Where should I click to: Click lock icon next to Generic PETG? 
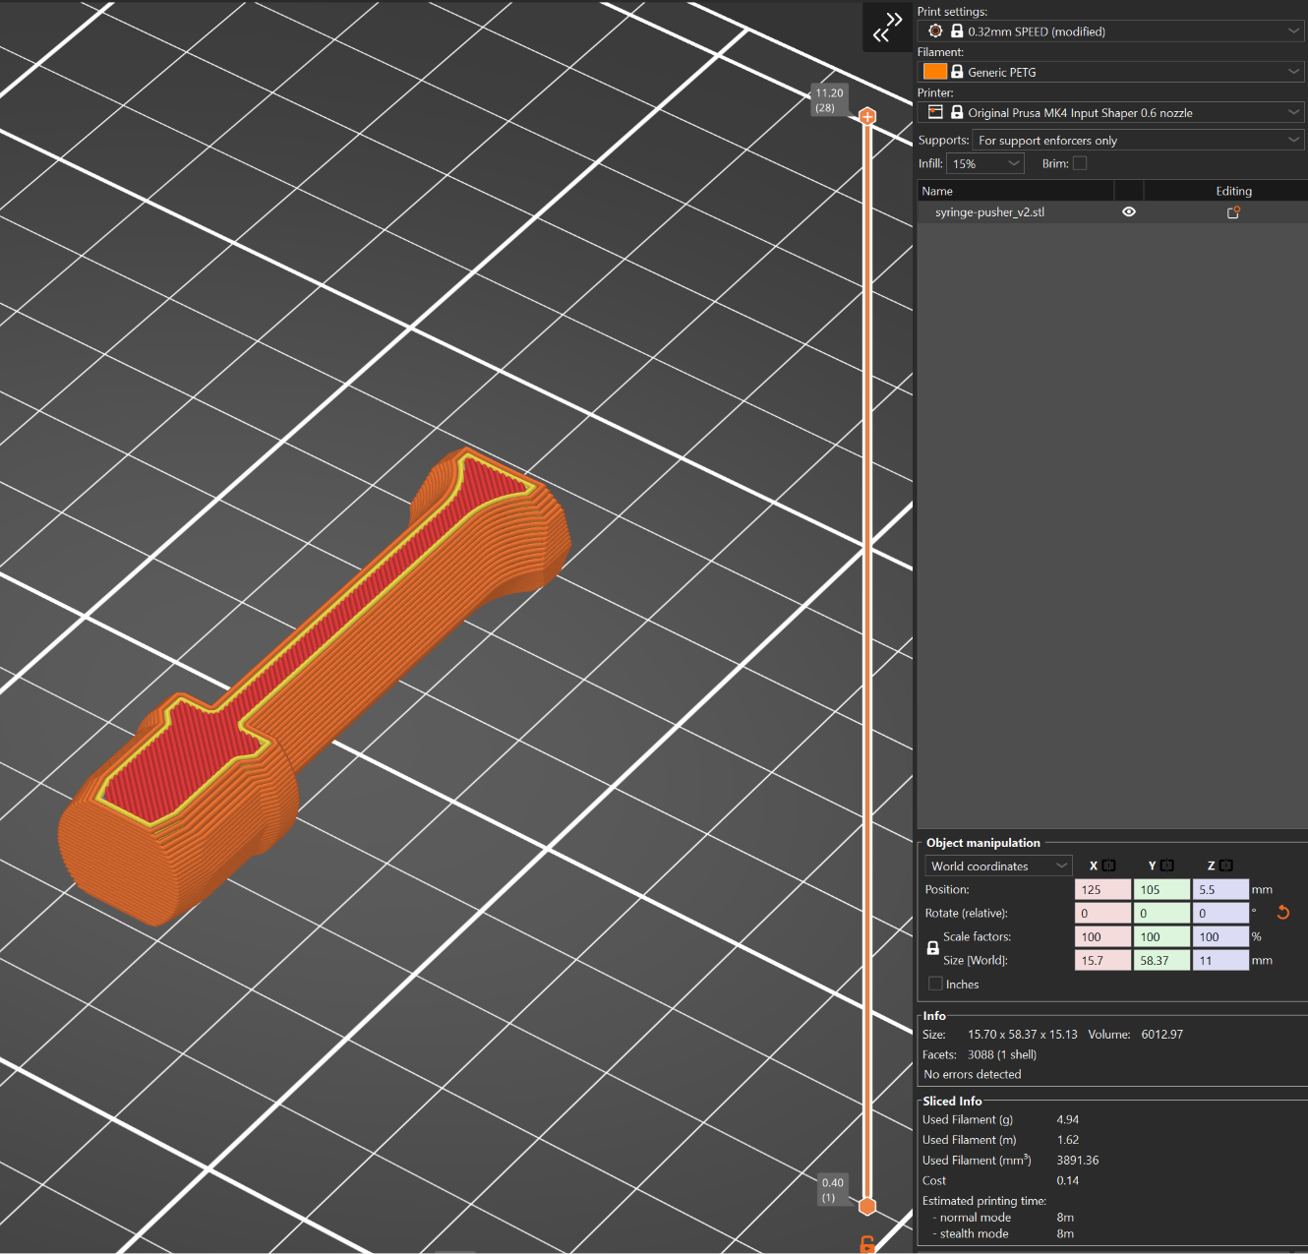tap(957, 72)
